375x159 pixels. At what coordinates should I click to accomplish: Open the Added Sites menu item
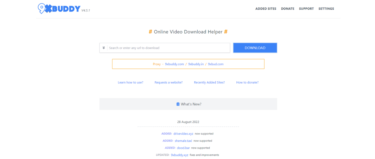pos(266,9)
